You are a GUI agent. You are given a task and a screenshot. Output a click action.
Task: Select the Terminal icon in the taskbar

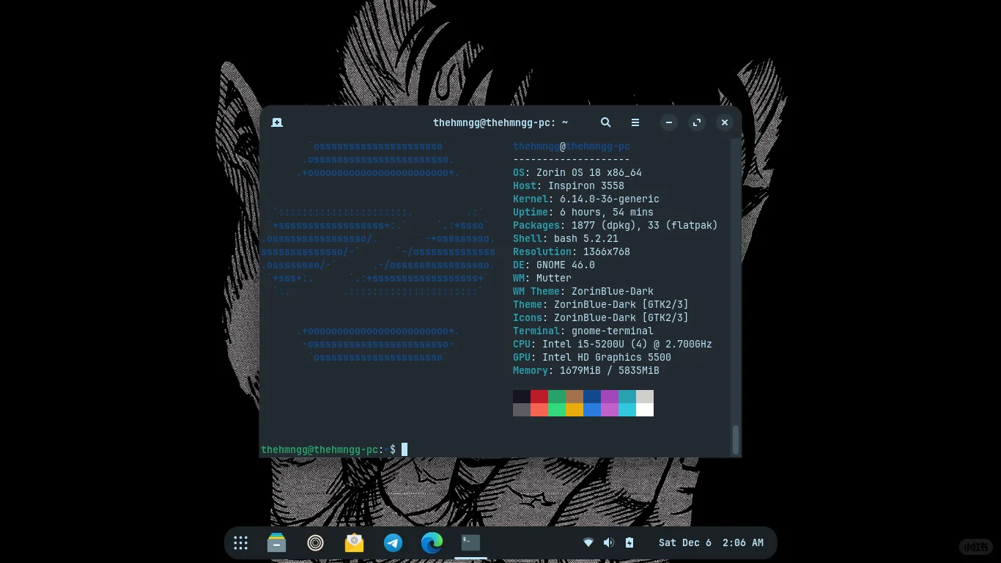point(470,543)
